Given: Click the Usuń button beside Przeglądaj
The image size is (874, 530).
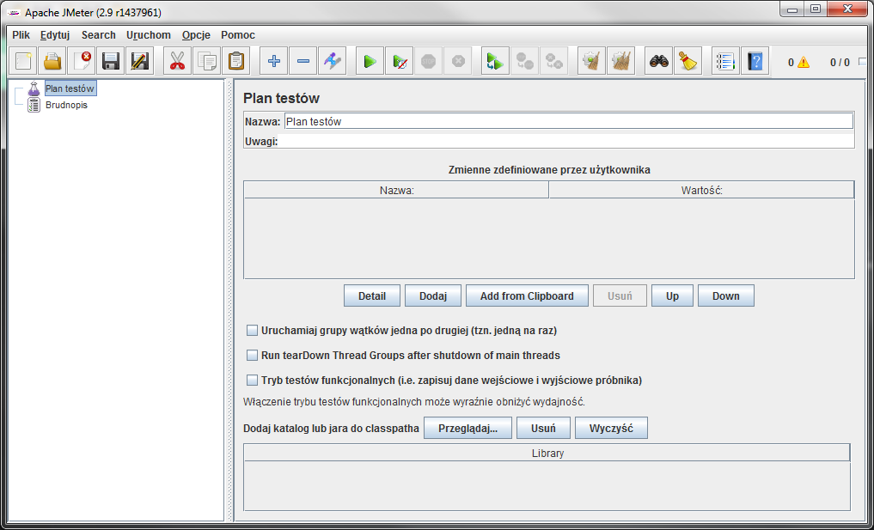Looking at the screenshot, I should click(543, 428).
